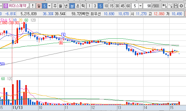
Task: Choose the 60 minute interval button
Action: point(128,6)
